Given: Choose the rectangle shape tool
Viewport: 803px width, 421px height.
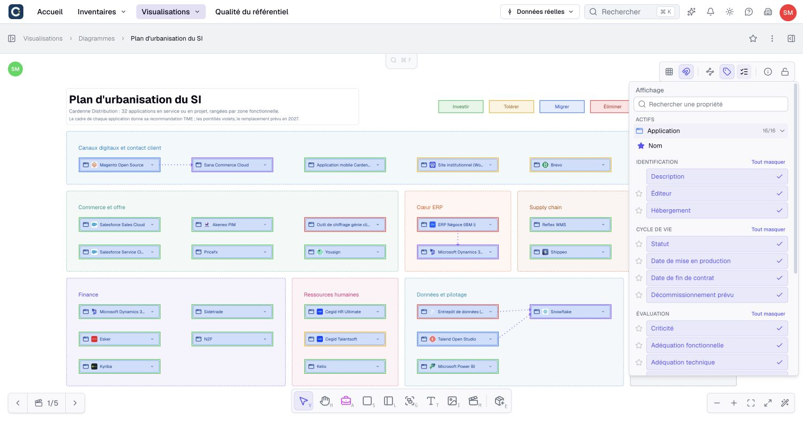Looking at the screenshot, I should click(x=368, y=401).
